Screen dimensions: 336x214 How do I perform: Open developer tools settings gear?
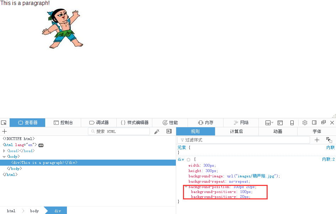(x=305, y=123)
